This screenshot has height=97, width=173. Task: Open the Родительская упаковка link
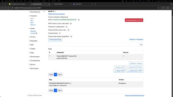56,14
